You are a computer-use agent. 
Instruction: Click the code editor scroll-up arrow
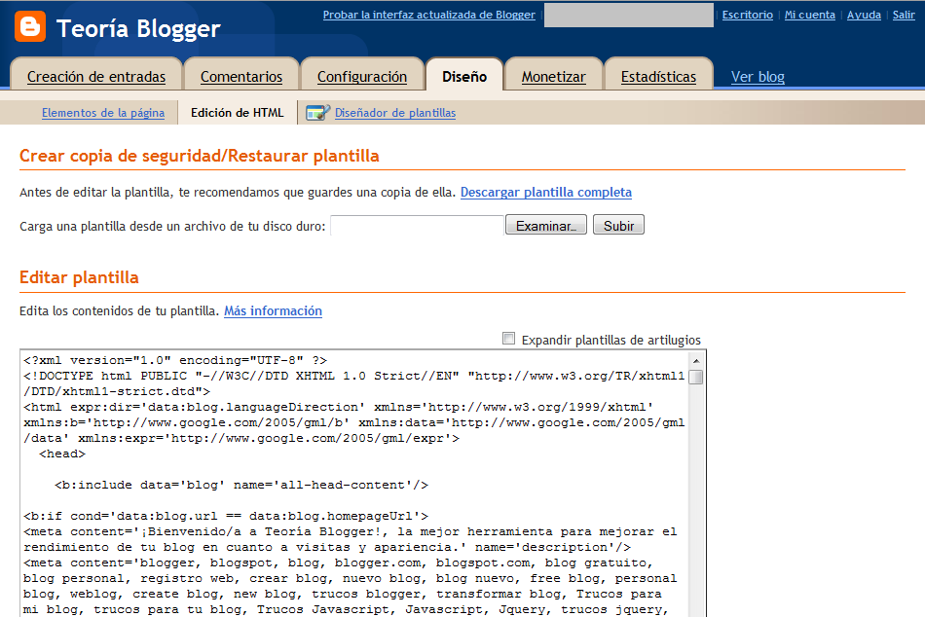point(696,360)
